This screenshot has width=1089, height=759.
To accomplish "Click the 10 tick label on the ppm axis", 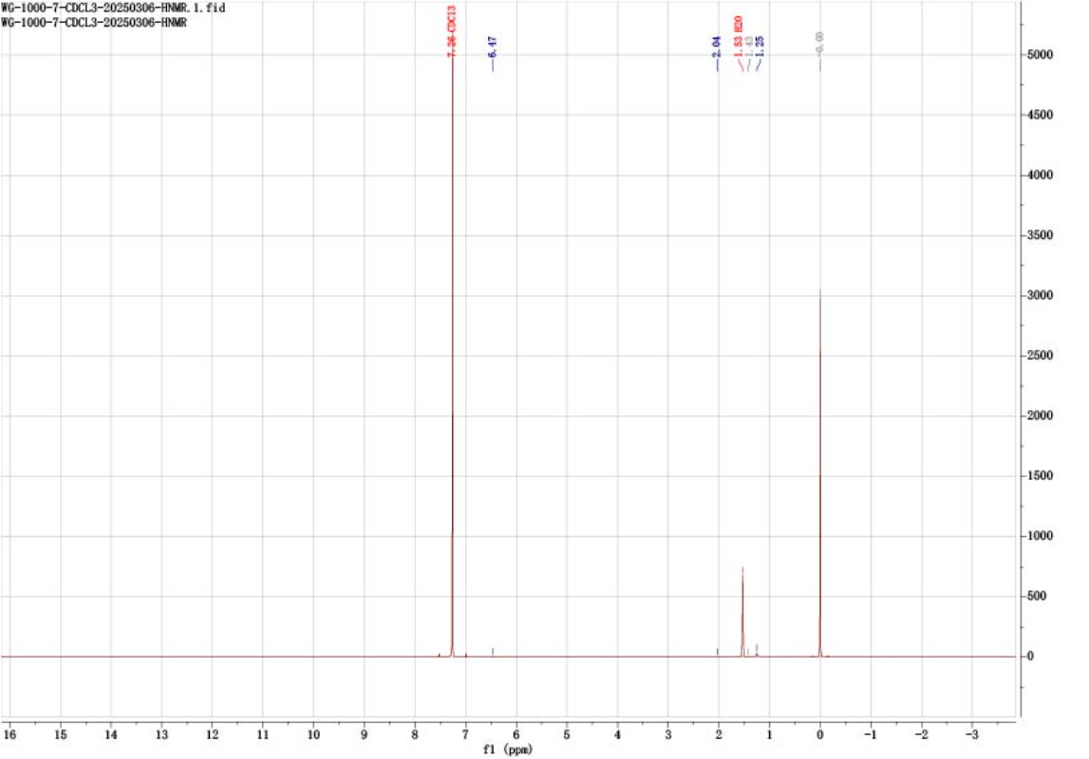I will (313, 734).
